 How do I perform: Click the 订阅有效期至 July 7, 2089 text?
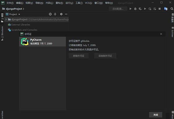point(82,45)
